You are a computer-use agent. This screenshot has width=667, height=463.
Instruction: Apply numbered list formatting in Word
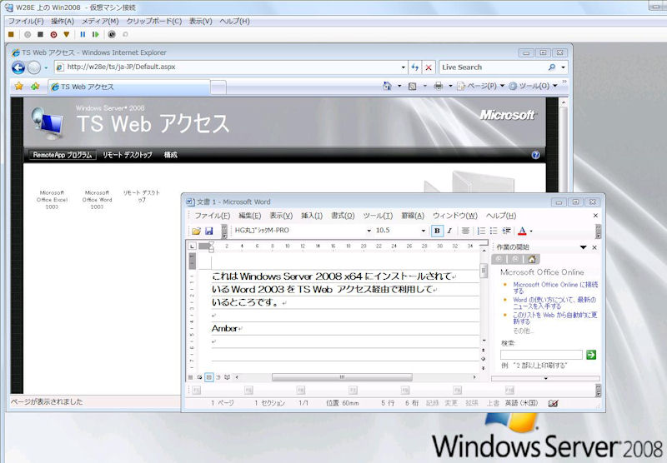(x=482, y=231)
